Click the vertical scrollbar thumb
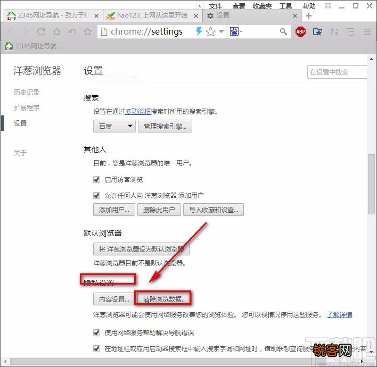 click(x=371, y=183)
